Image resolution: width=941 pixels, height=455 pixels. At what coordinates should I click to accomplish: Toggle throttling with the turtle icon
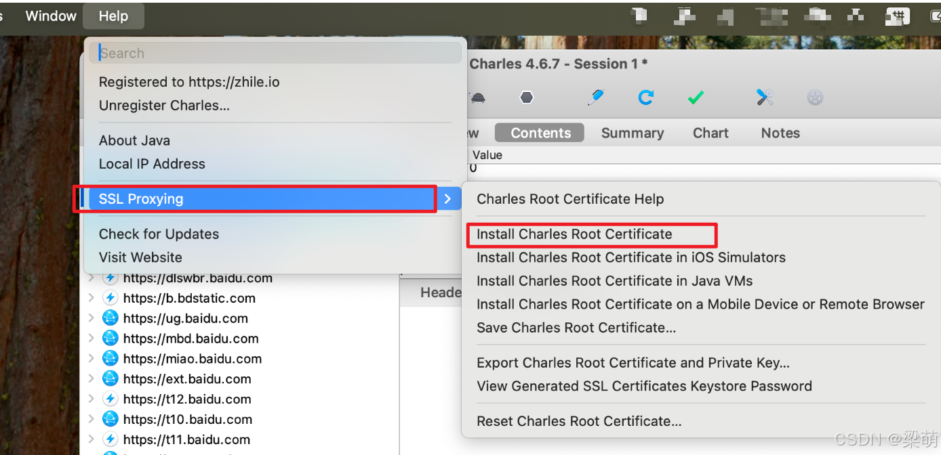(477, 97)
